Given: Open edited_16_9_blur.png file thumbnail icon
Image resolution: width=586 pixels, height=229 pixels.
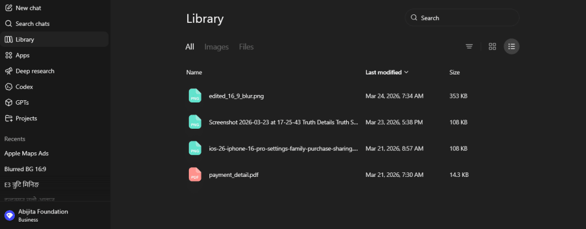Looking at the screenshot, I should (195, 96).
